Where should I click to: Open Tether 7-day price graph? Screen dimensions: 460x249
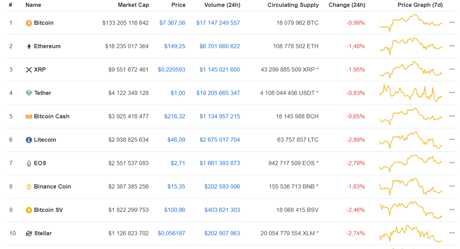click(x=411, y=93)
